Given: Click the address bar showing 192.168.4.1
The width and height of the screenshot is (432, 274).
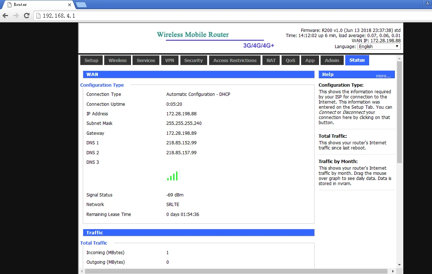Looking at the screenshot, I should [221, 16].
